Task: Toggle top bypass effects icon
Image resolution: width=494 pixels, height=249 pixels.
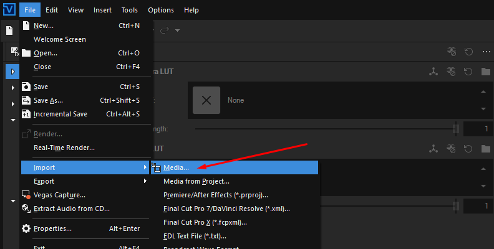Action: pyautogui.click(x=452, y=52)
